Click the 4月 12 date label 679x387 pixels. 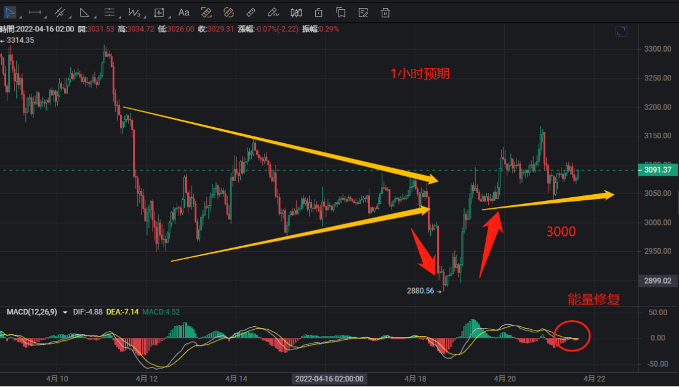[x=147, y=379]
